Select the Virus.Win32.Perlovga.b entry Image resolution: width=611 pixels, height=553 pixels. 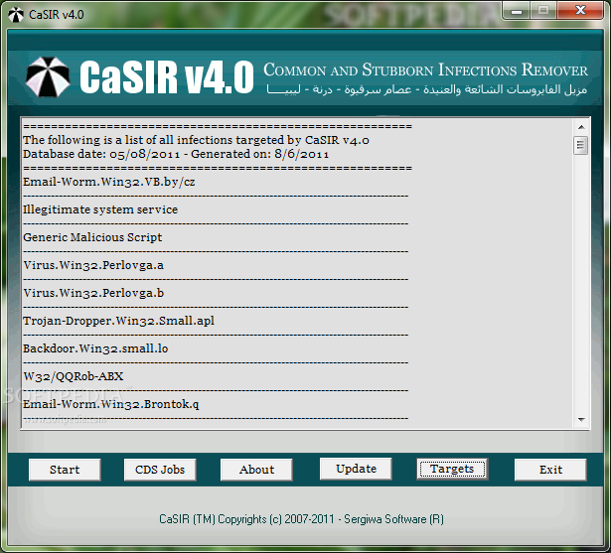click(93, 293)
